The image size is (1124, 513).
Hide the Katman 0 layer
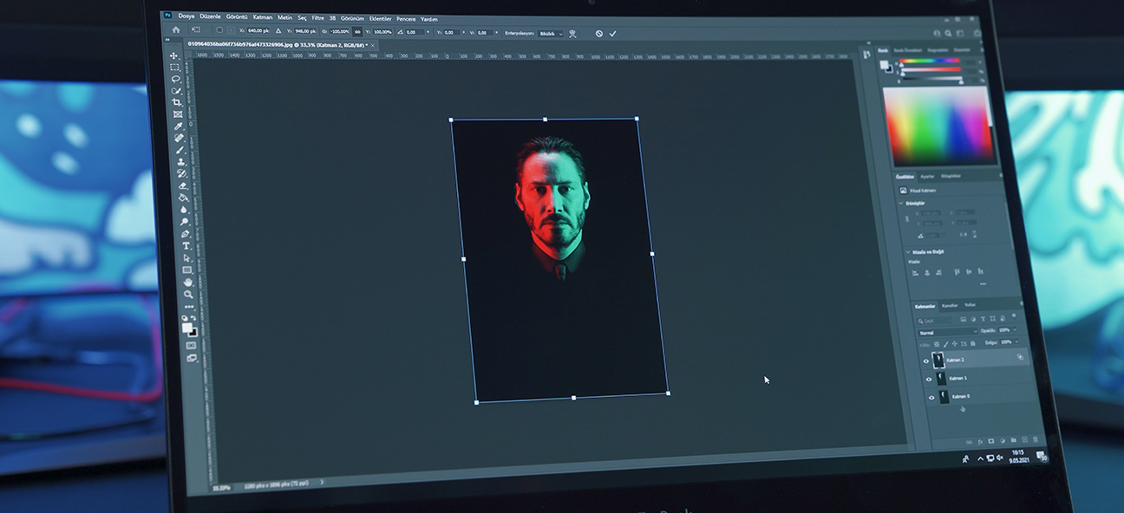click(x=931, y=398)
